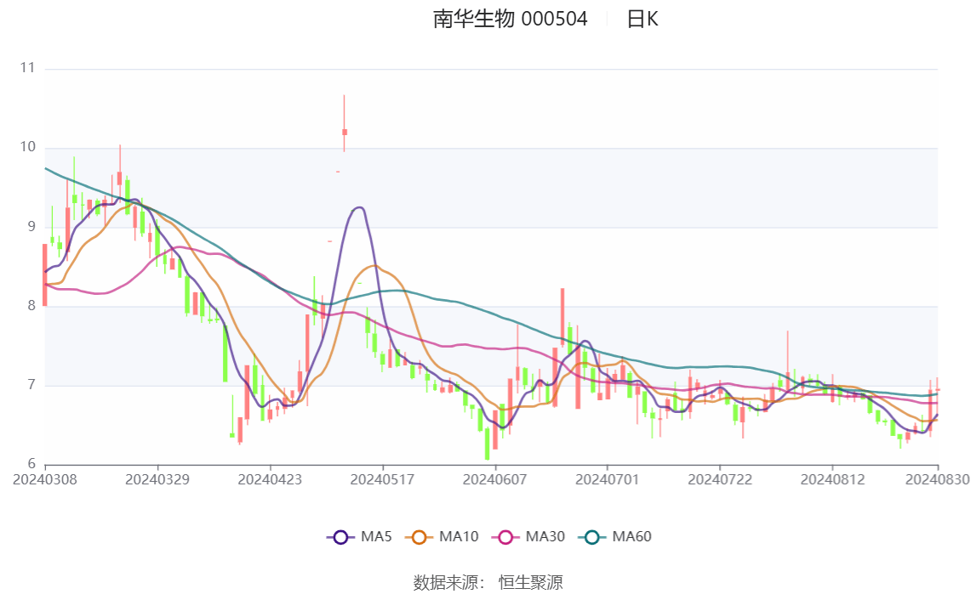The width and height of the screenshot is (976, 594).
Task: Select the 20240701 date on x-axis
Action: pyautogui.click(x=608, y=480)
